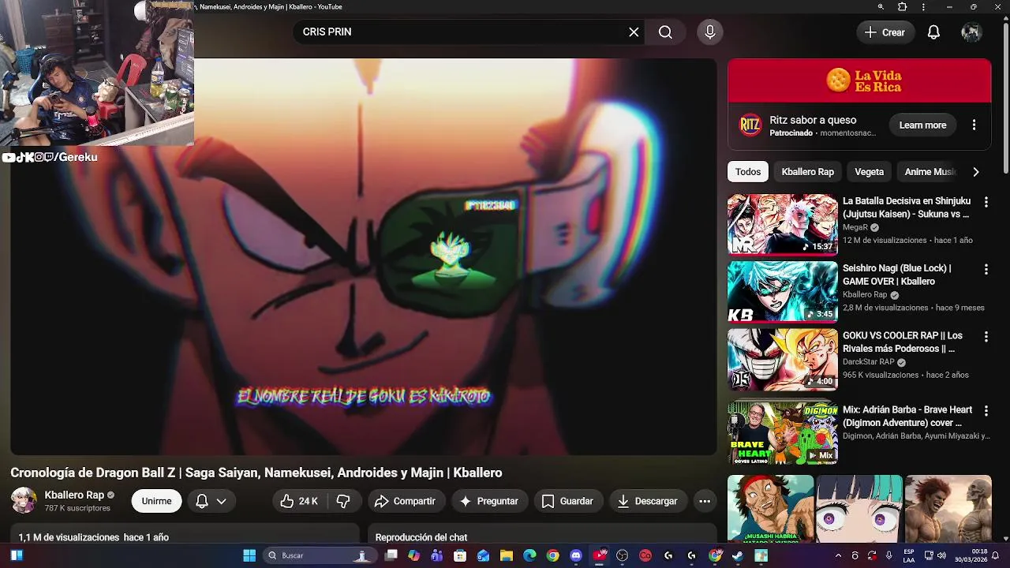The height and width of the screenshot is (568, 1010).
Task: Click Learn more on Ritz ad
Action: click(922, 125)
